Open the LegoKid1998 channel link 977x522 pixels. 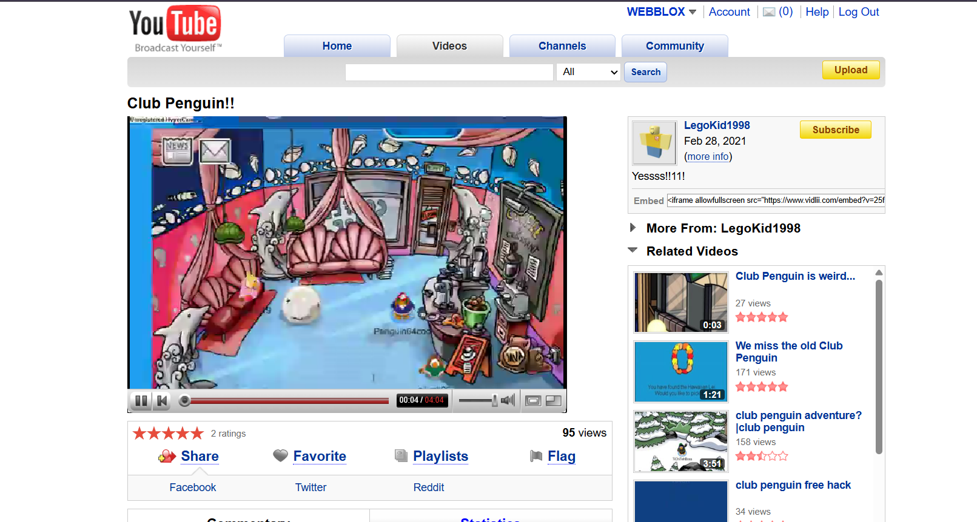[x=717, y=125]
